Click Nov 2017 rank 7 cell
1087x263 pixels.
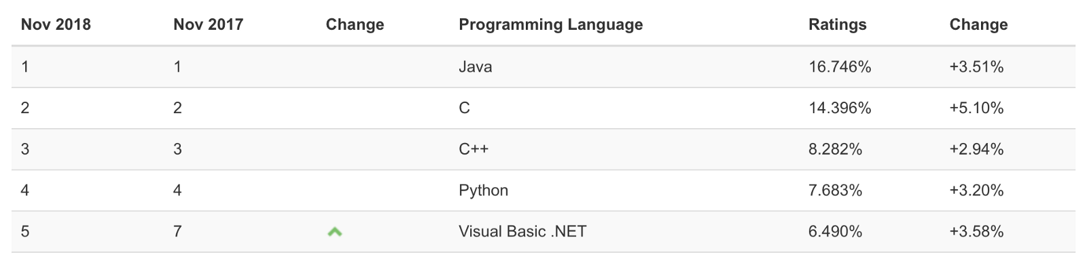[177, 231]
